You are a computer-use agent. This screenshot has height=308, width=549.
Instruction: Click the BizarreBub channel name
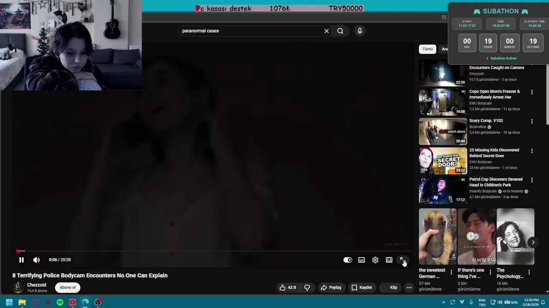point(477,127)
